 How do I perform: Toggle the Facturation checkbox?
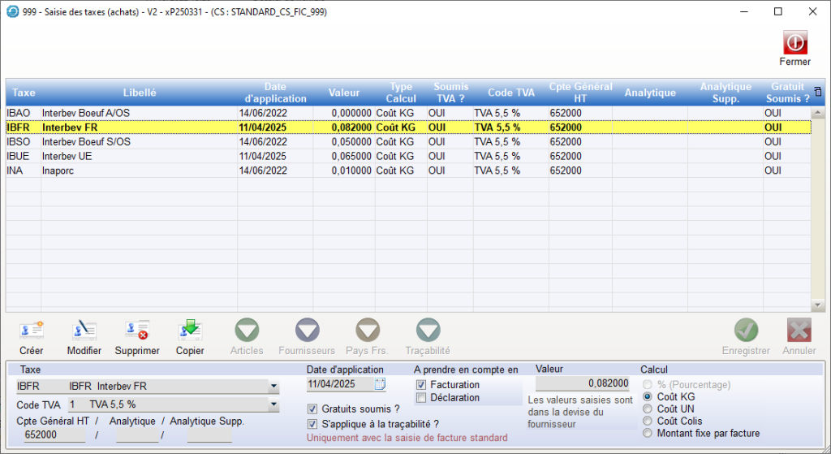coord(421,385)
